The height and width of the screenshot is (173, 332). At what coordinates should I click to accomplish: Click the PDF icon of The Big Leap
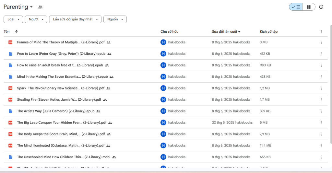(x=10, y=122)
